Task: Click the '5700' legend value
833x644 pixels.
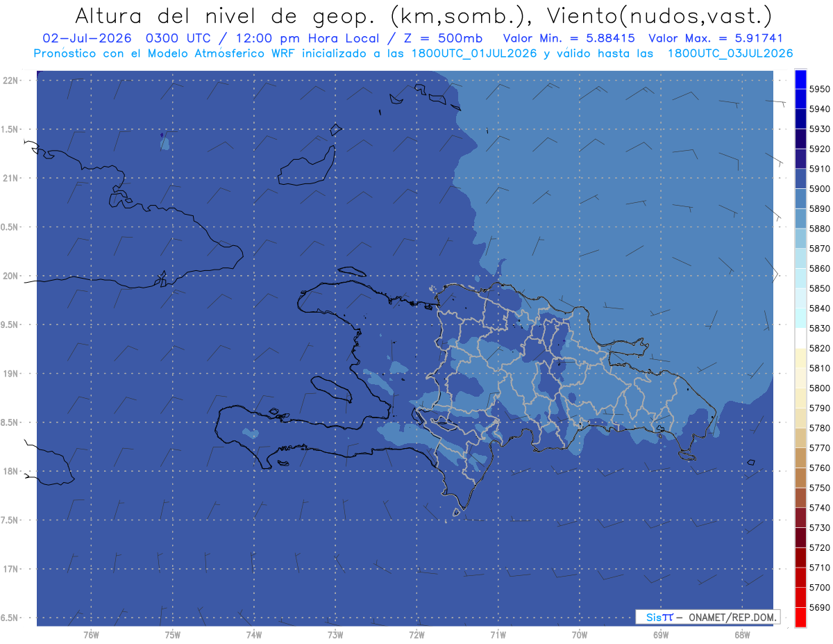Action: click(x=819, y=587)
